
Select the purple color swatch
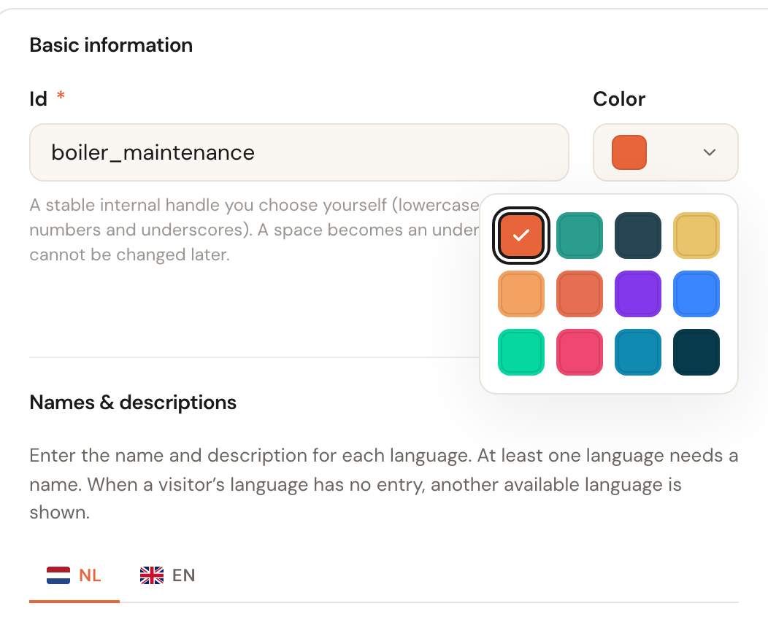coord(638,294)
